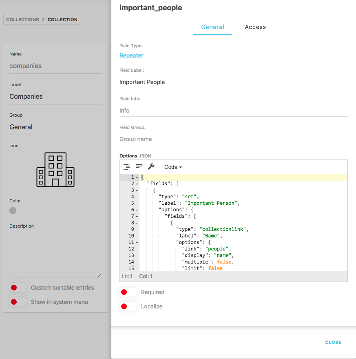Switch to the Access tab
Image resolution: width=356 pixels, height=359 pixels.
pyautogui.click(x=255, y=27)
